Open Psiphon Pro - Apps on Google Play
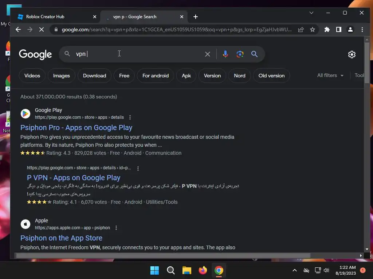The height and width of the screenshot is (279, 373). 76,128
